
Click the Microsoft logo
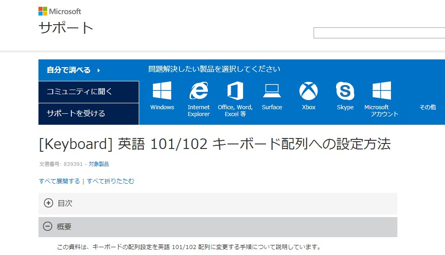(60, 11)
